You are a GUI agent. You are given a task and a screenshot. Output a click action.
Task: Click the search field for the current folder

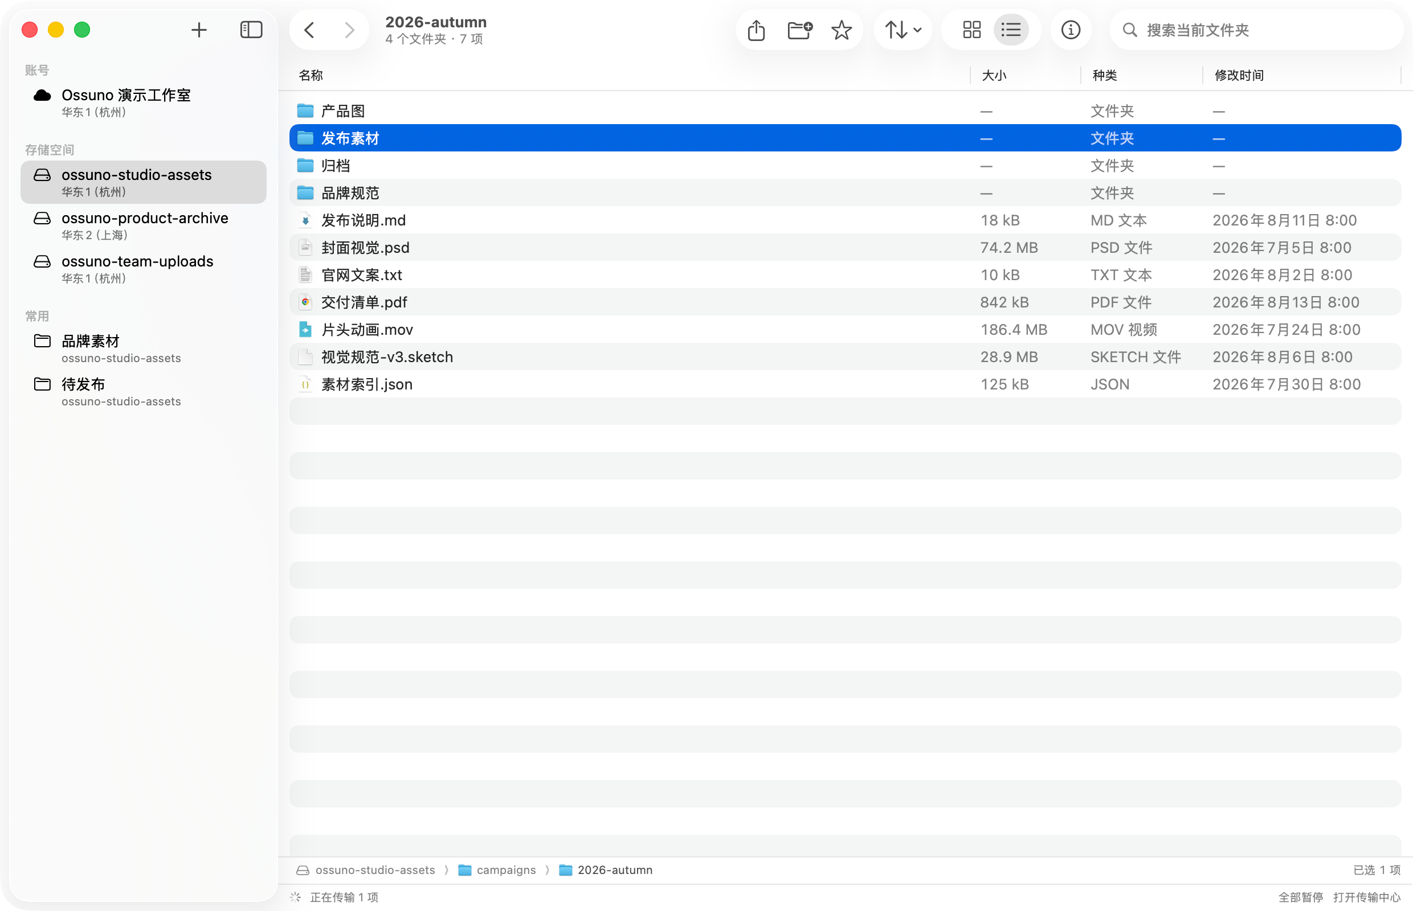coord(1256,30)
